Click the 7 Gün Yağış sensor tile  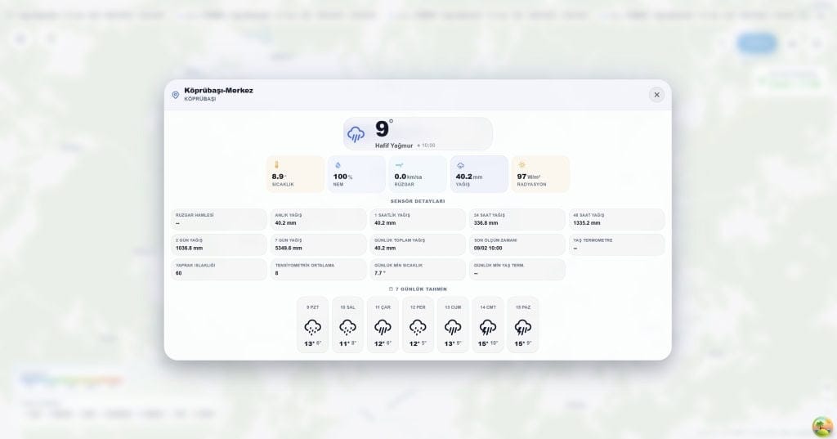[x=318, y=244]
